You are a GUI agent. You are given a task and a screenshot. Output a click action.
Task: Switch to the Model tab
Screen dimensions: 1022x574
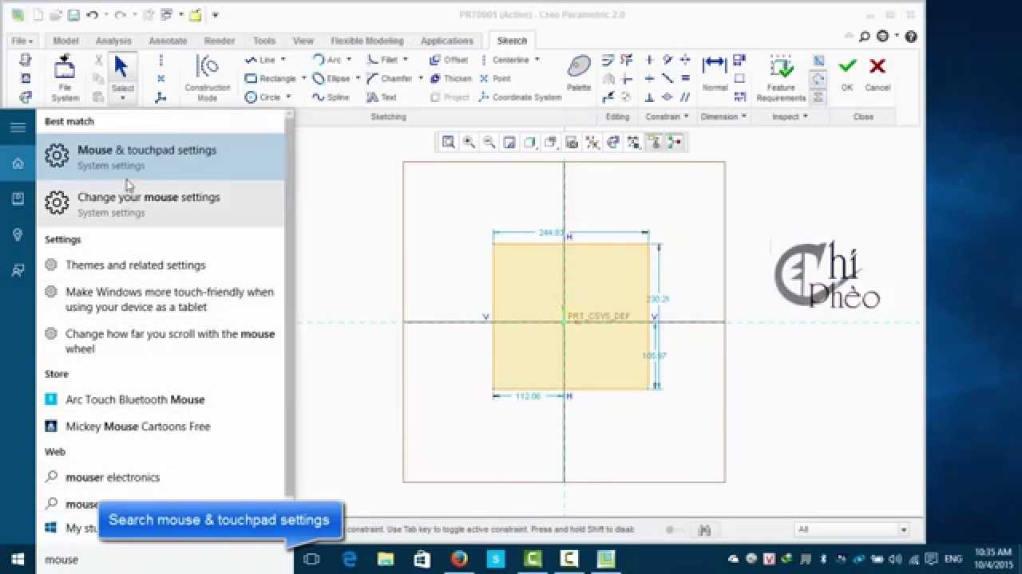click(x=65, y=41)
